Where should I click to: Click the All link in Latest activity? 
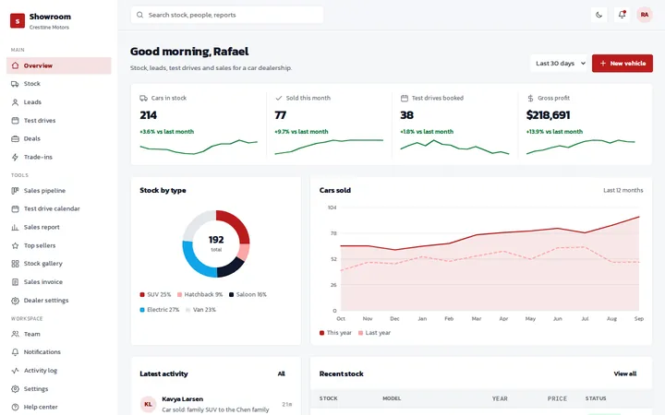coord(281,373)
